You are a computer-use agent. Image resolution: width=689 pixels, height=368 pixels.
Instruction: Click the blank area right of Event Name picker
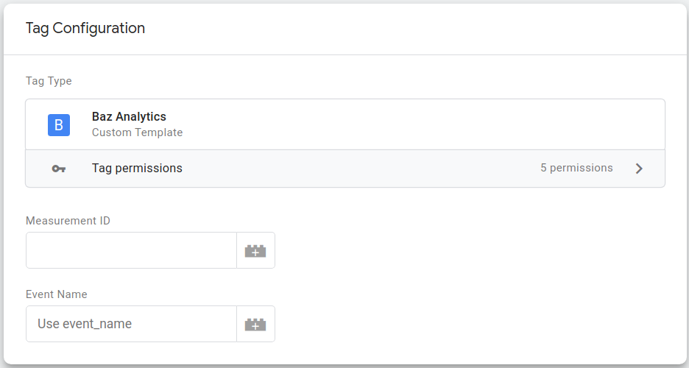tap(471, 325)
